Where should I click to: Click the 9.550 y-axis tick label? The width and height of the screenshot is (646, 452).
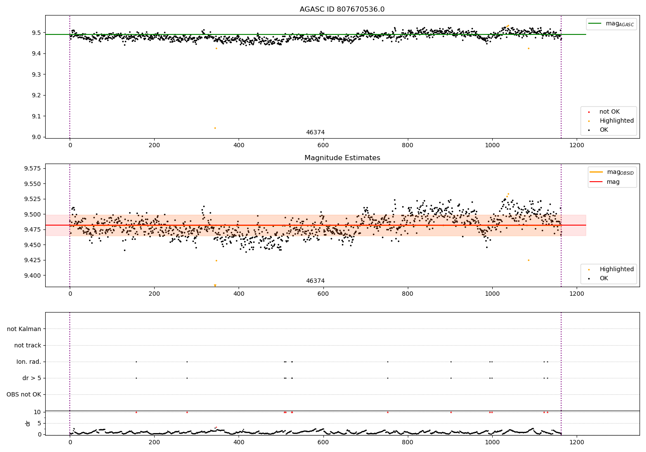pyautogui.click(x=33, y=184)
